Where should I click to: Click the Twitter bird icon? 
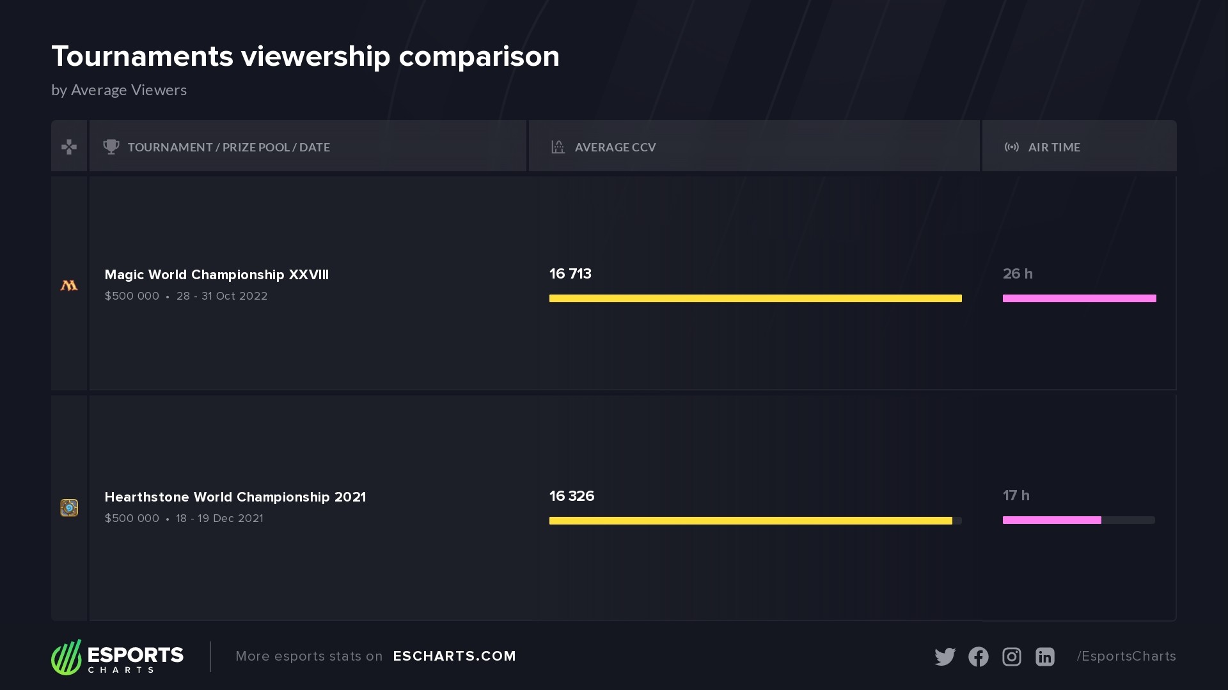tap(945, 657)
